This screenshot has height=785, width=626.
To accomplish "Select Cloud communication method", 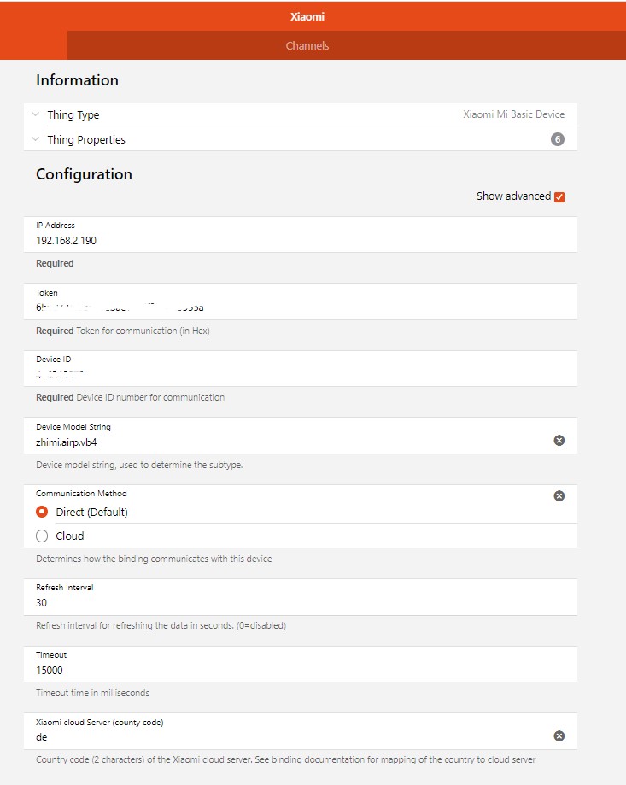I will point(42,536).
